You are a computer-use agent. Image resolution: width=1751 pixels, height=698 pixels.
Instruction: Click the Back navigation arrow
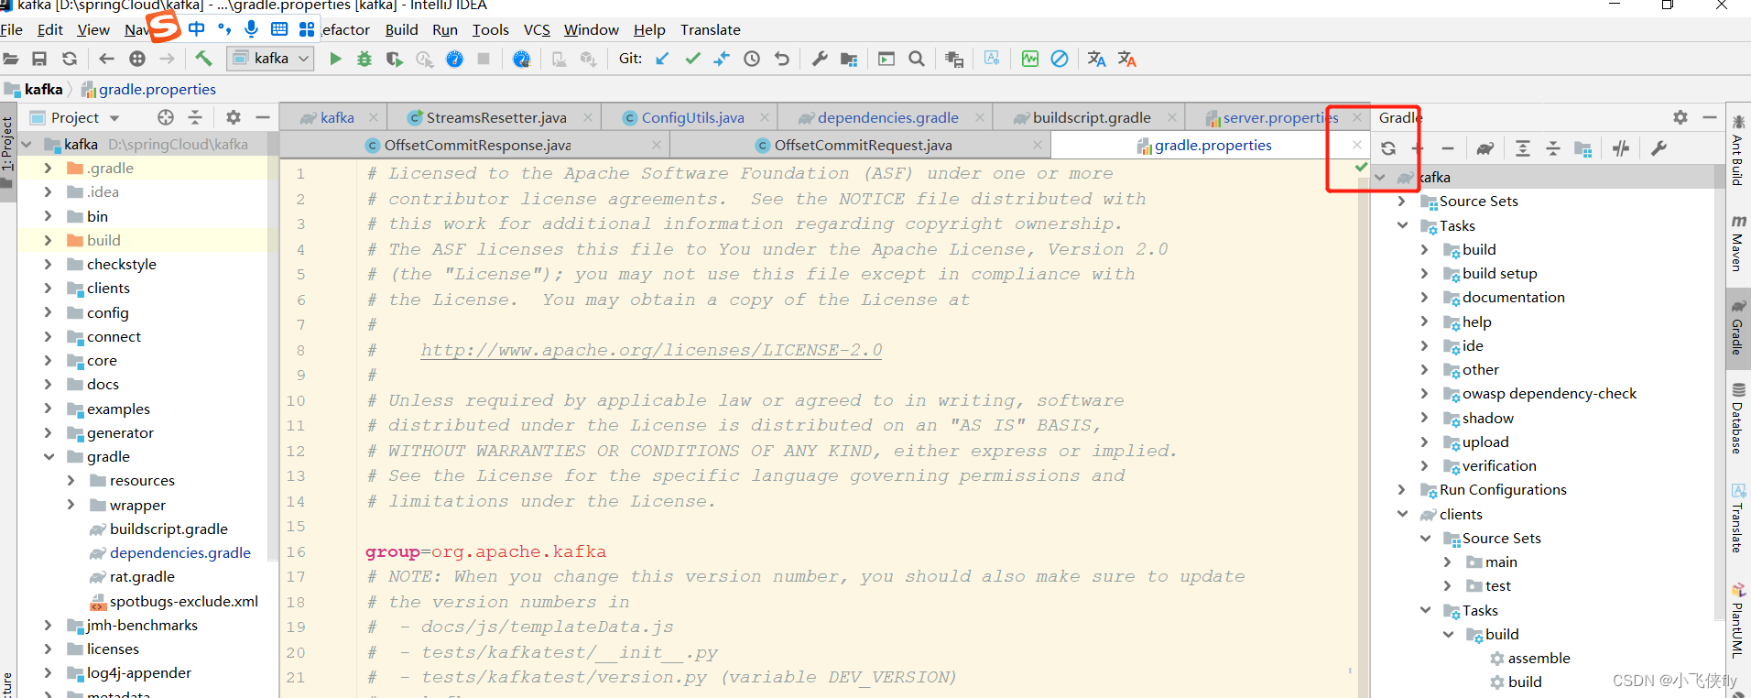tap(106, 59)
